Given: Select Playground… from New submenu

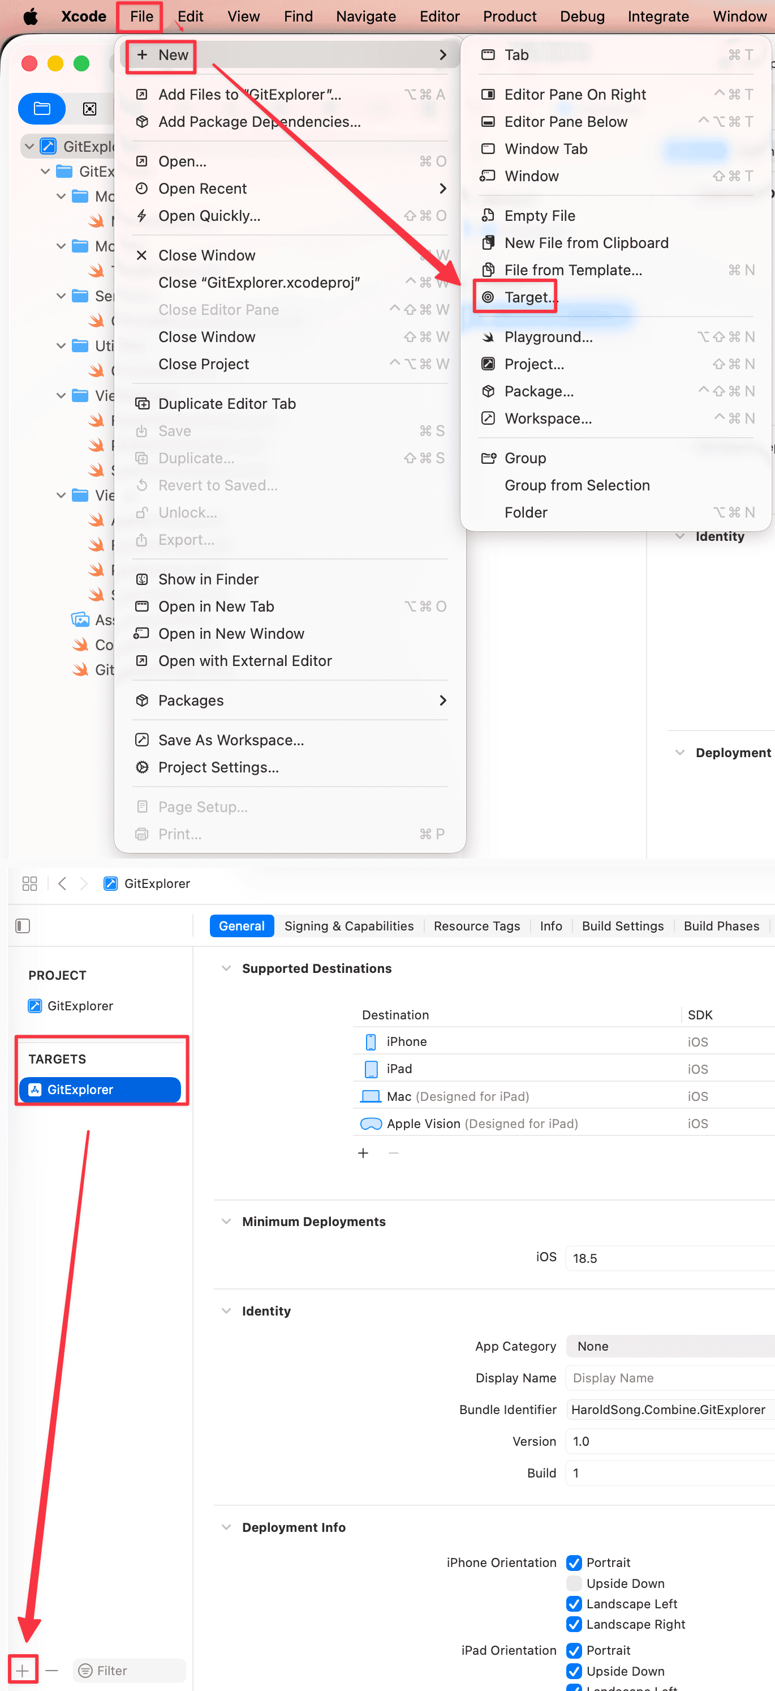Looking at the screenshot, I should point(548,338).
